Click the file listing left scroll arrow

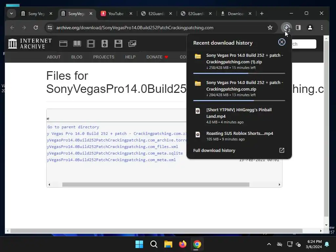point(49,184)
